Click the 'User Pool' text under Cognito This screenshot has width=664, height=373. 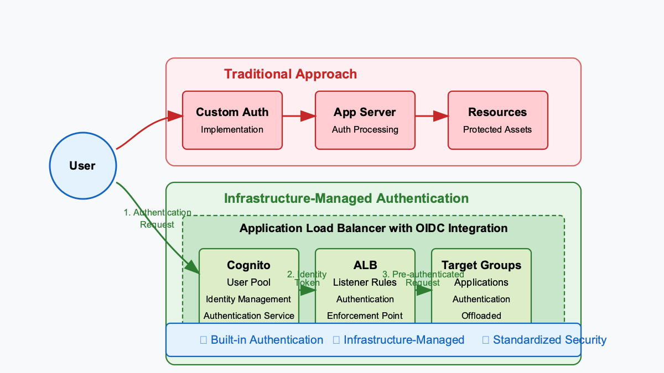tap(249, 282)
